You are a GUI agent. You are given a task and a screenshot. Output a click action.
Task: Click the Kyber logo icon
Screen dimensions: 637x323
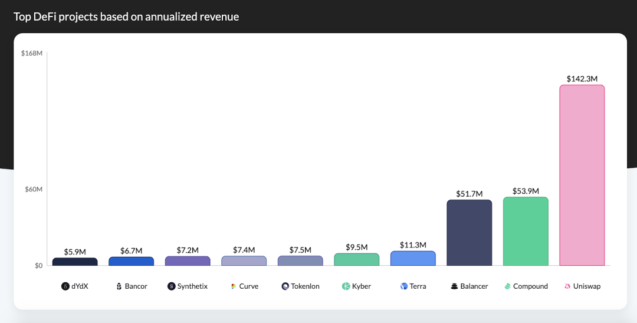[346, 286]
